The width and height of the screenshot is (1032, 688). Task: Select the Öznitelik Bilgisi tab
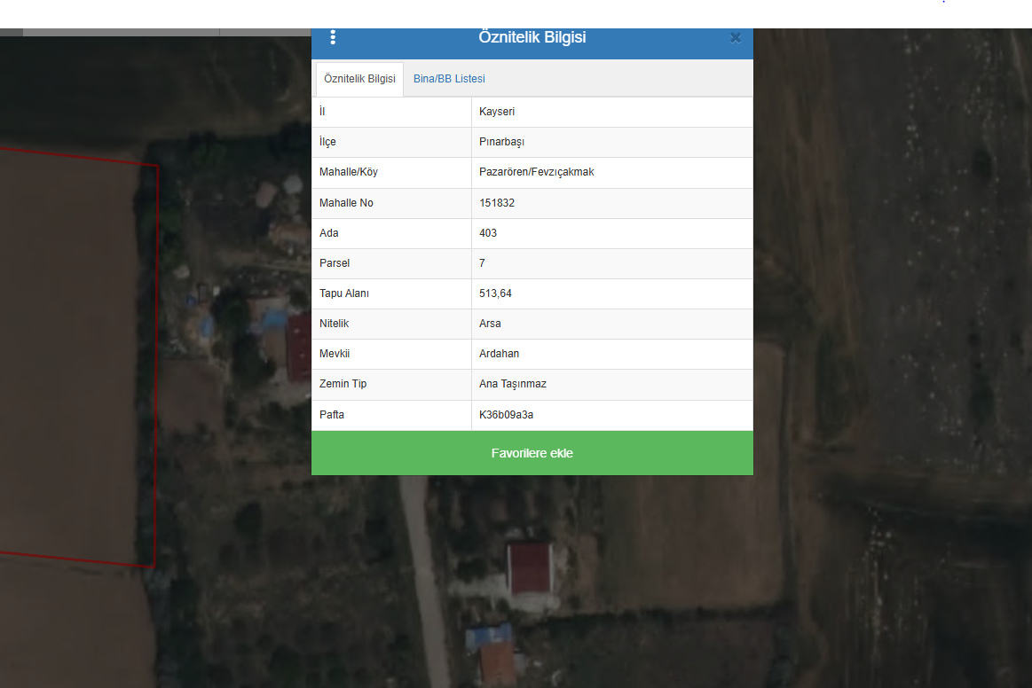coord(359,79)
